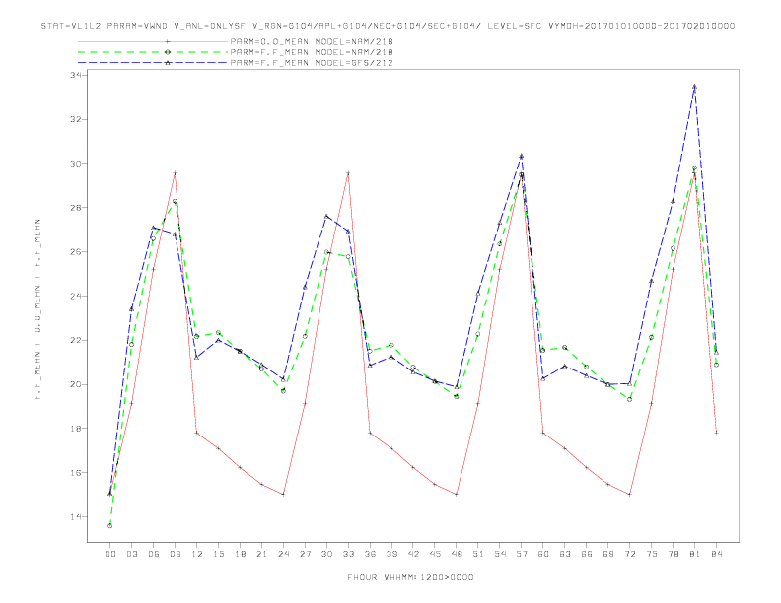Click x-axis forecast hour label 12
Screen dimensions: 781x603
(x=197, y=554)
